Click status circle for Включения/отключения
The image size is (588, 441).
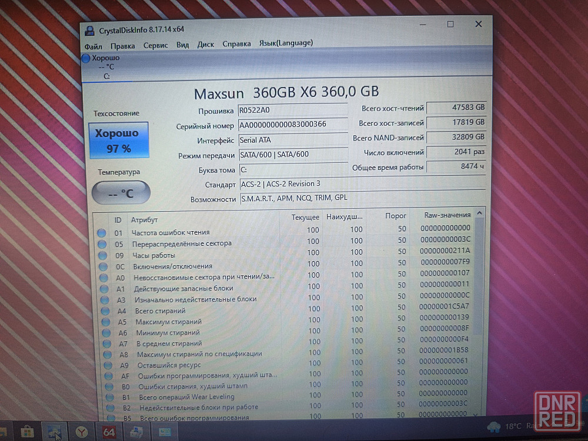(103, 266)
